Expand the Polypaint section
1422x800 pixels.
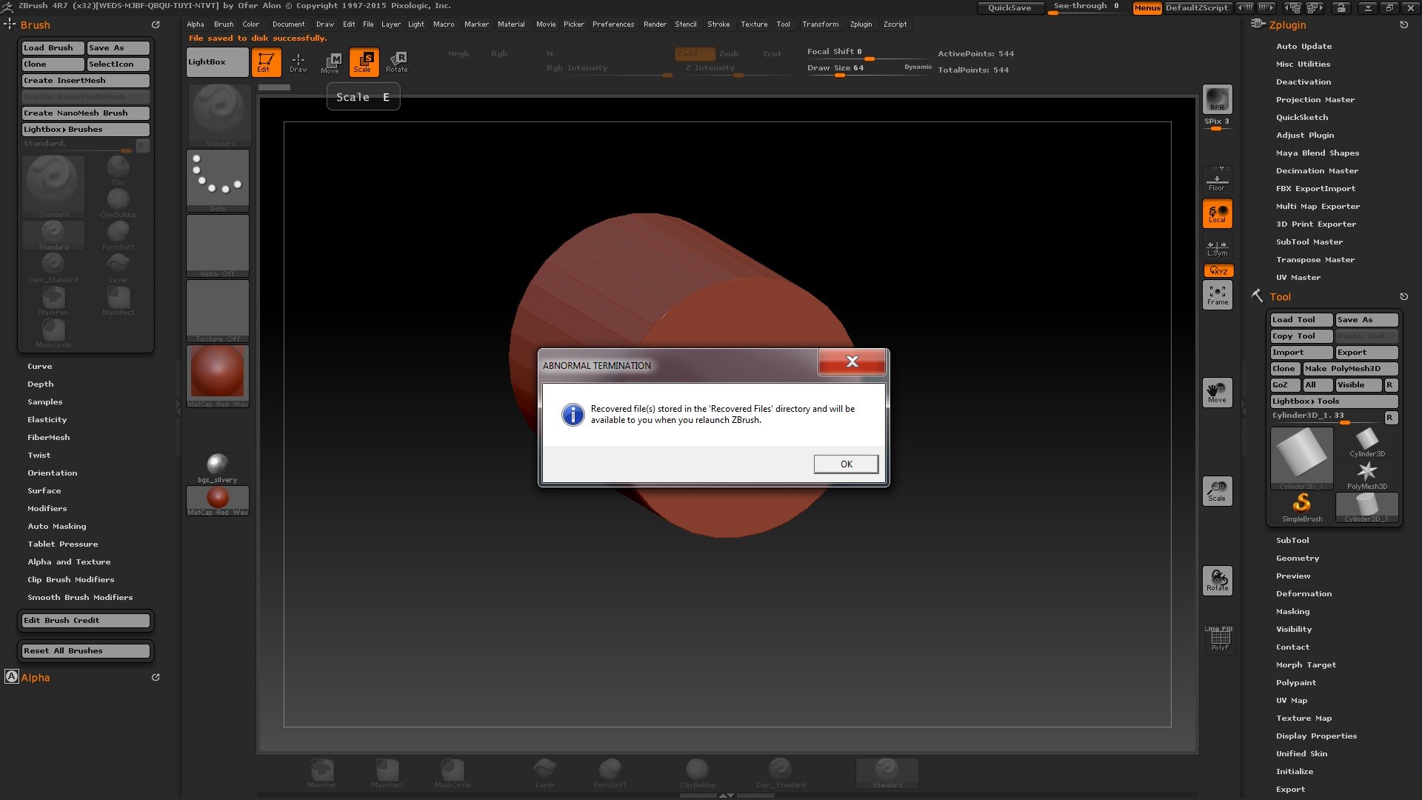(1296, 683)
